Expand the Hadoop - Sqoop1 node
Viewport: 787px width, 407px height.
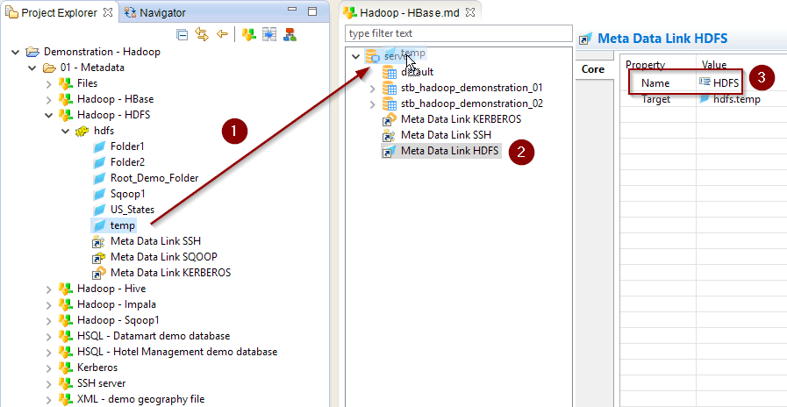coord(48,320)
